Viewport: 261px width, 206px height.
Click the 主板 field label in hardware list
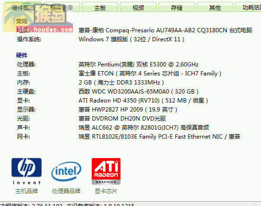click(23, 74)
